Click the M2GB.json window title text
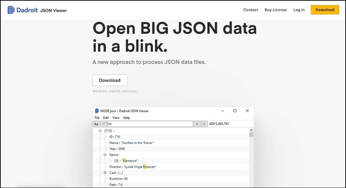The image size is (346, 188). click(125, 111)
